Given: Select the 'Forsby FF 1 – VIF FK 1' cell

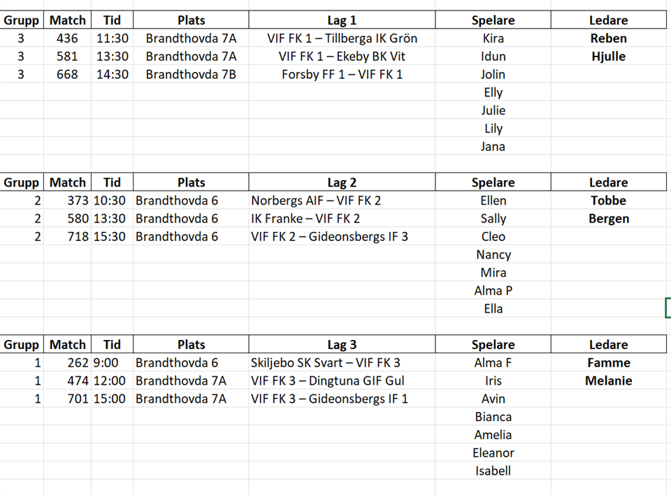Looking at the screenshot, I should tap(342, 75).
